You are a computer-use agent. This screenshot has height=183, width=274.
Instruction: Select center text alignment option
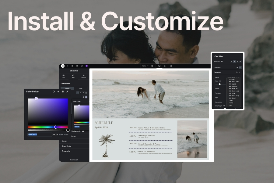235,61
